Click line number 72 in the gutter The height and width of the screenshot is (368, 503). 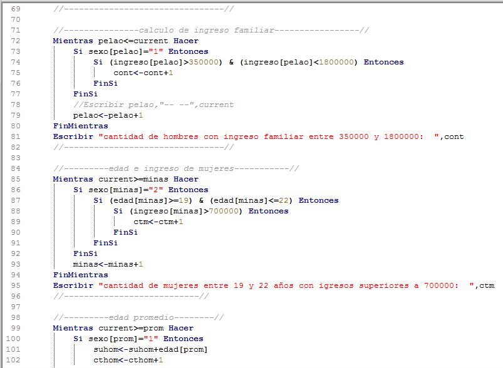point(16,41)
